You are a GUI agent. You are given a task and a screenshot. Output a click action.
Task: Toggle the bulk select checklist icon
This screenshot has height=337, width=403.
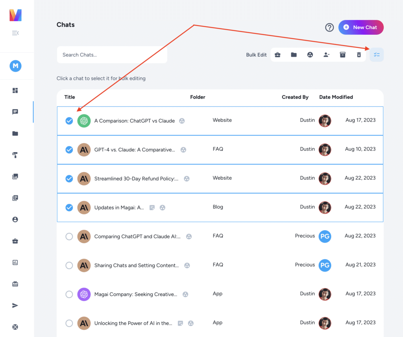tap(377, 54)
